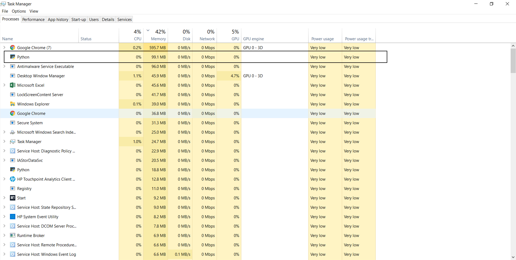The height and width of the screenshot is (260, 516).
Task: Expand the IAStorDataSvc process row
Action: (x=4, y=160)
